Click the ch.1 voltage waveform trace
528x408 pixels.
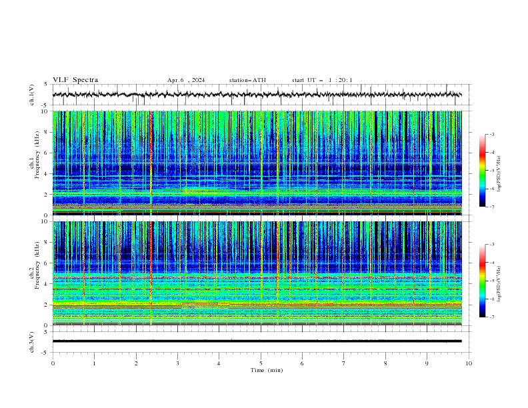tap(257, 95)
